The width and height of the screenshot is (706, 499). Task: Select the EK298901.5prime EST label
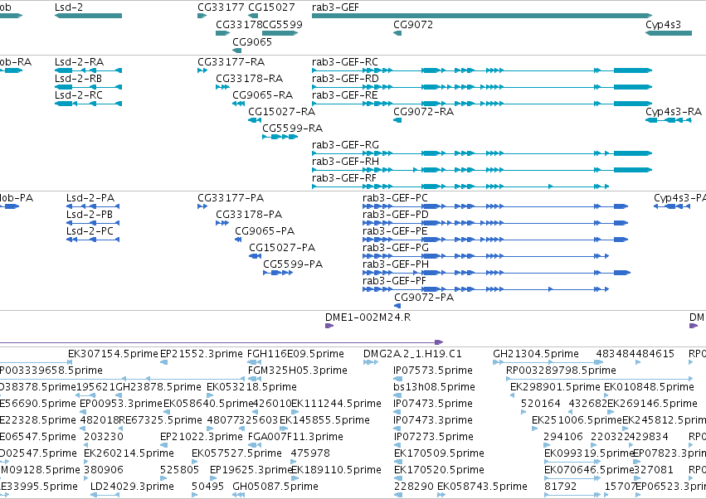tap(555, 386)
